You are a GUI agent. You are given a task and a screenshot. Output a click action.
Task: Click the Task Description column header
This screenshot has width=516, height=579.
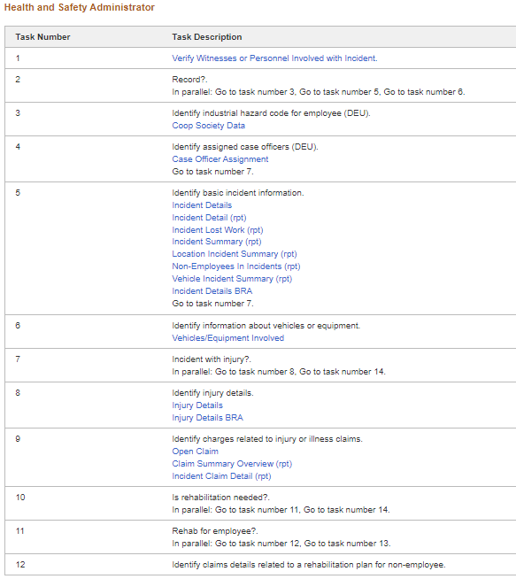(207, 37)
